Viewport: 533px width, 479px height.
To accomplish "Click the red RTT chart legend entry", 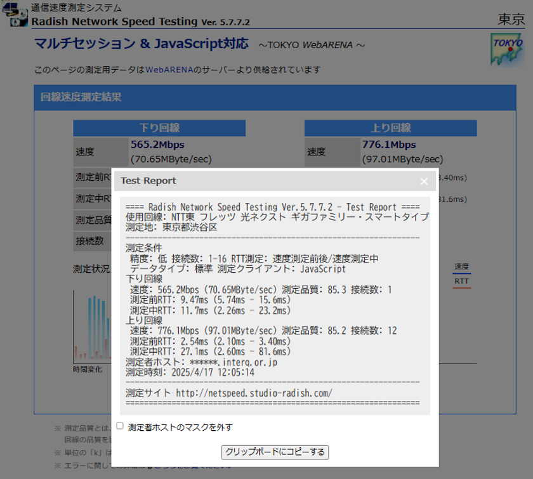I will (461, 281).
